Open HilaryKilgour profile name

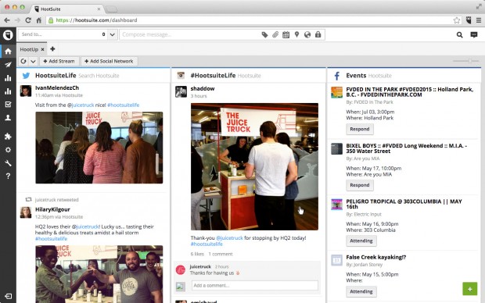(x=52, y=209)
